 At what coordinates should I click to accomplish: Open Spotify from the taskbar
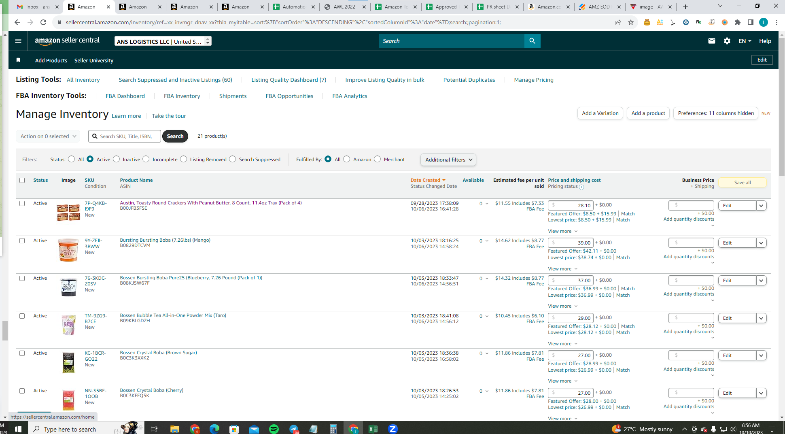click(274, 429)
